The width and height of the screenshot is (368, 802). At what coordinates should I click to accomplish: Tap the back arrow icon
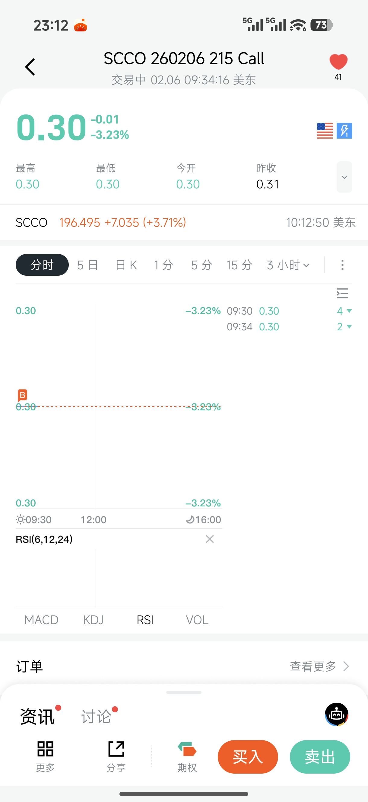pos(30,67)
